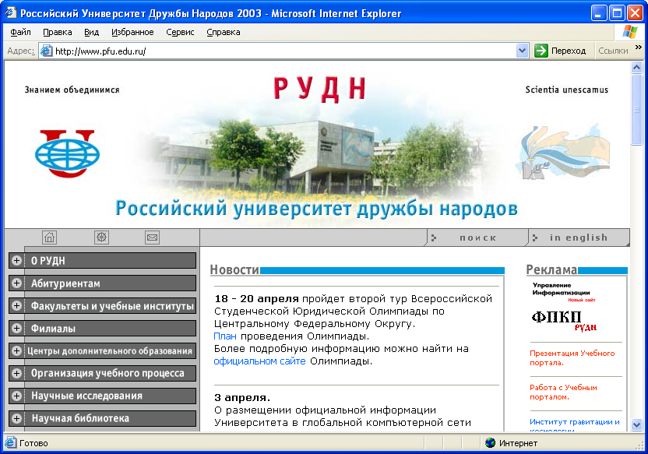Click the Windows flag logo in the menu bar

coord(630,32)
